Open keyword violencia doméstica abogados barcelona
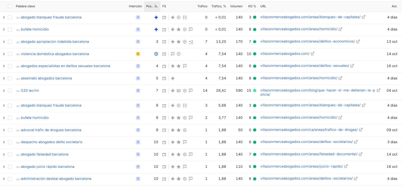The width and height of the screenshot is (402, 186). pos(55,54)
